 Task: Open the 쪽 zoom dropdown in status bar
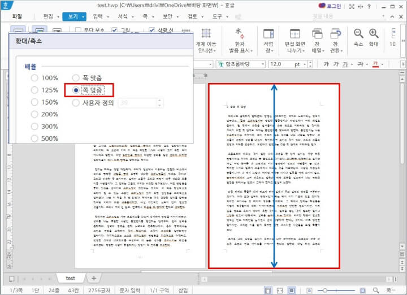391,290
